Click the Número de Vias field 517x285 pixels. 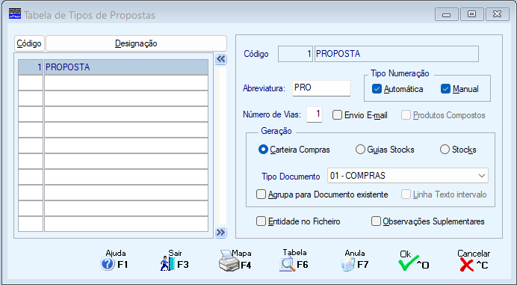click(315, 114)
